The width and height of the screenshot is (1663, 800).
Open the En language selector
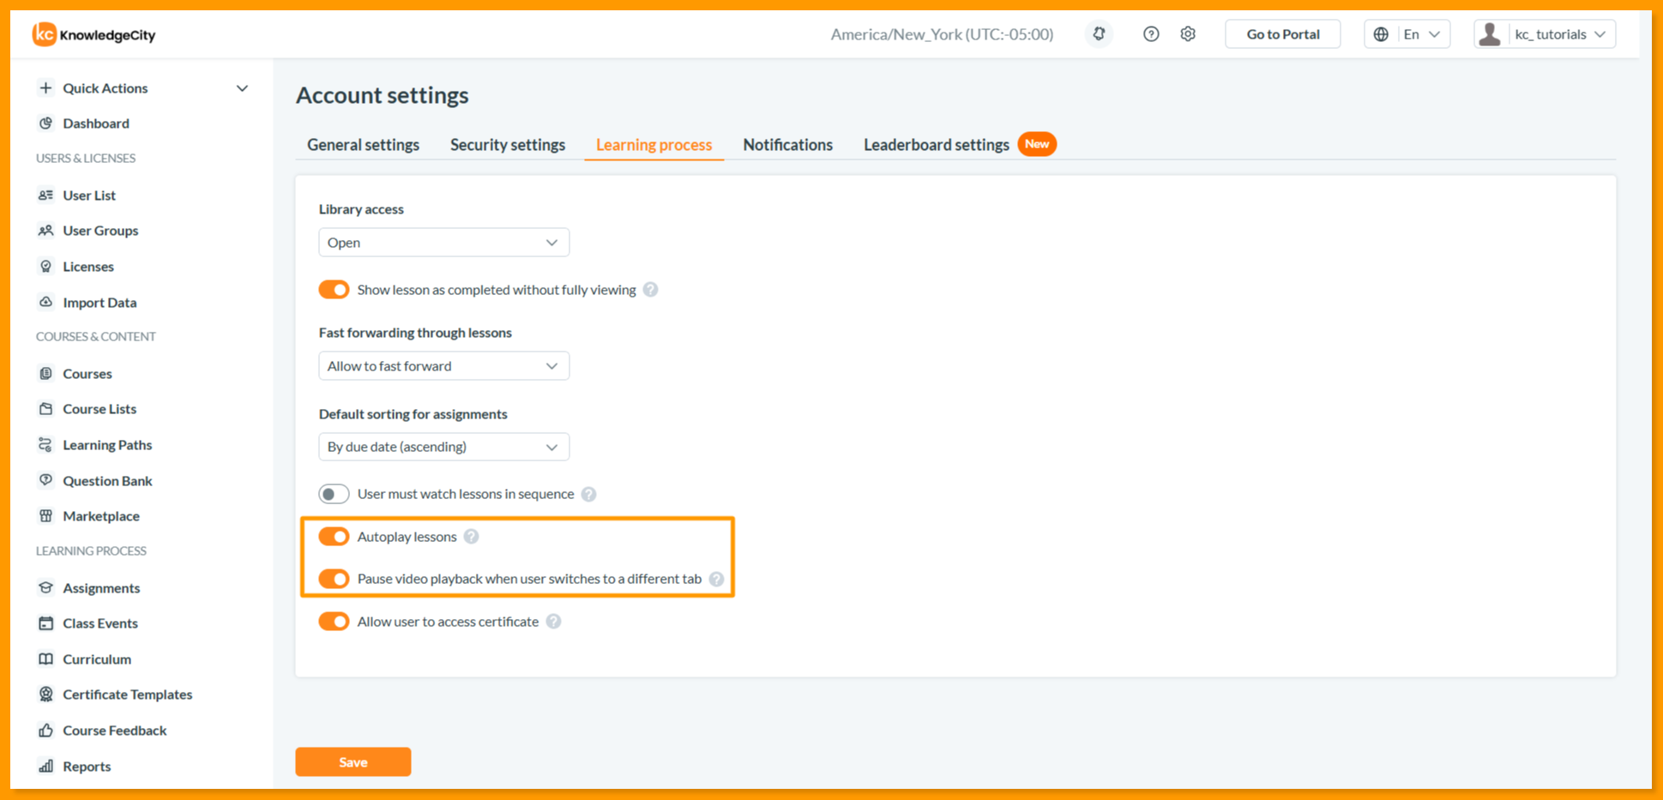click(1407, 34)
